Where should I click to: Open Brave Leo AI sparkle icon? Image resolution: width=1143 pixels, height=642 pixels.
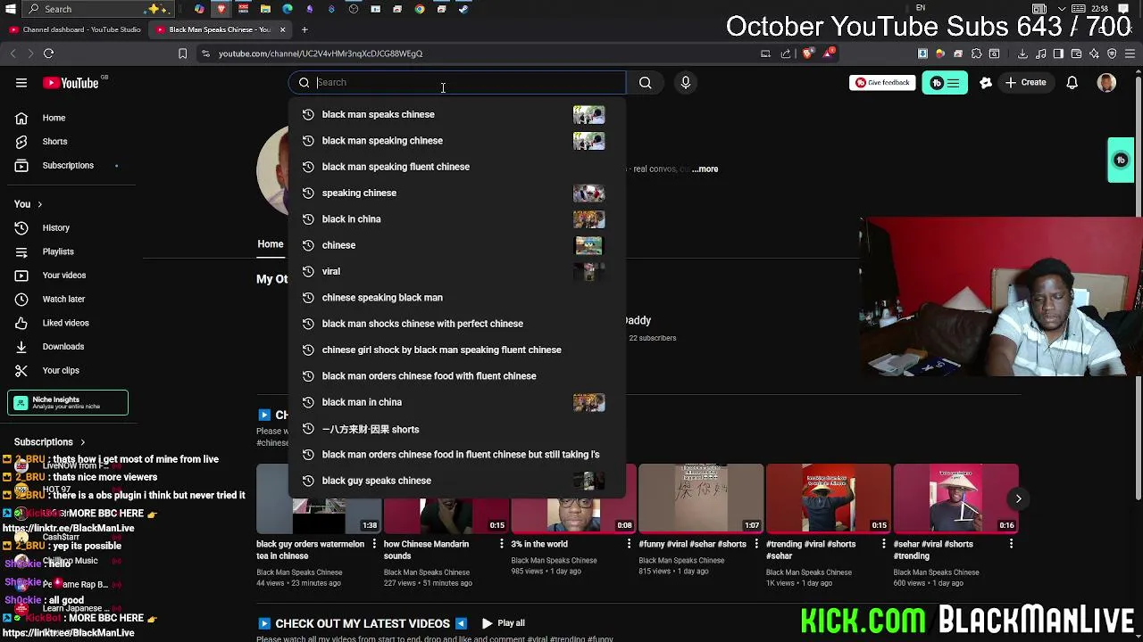pyautogui.click(x=1094, y=53)
